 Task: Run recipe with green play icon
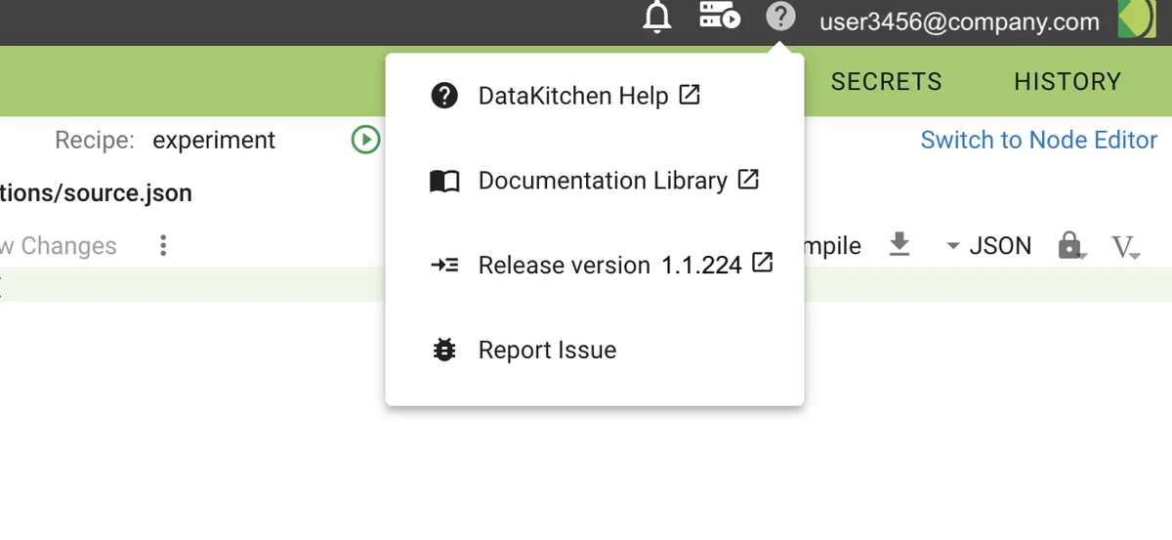point(365,140)
